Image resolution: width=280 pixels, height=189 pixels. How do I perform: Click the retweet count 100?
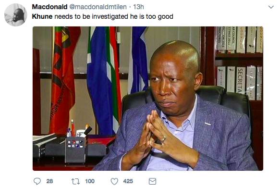90,181
